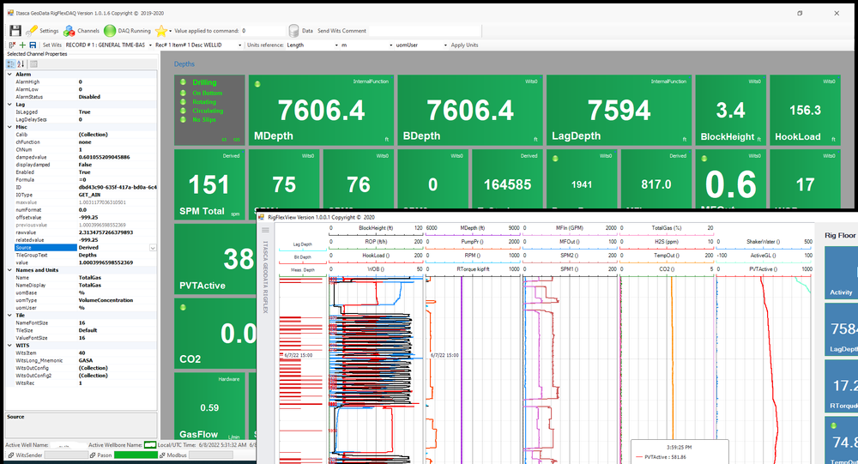The height and width of the screenshot is (464, 858).
Task: Open the dropdown arrow beside the star
Action: [x=170, y=31]
